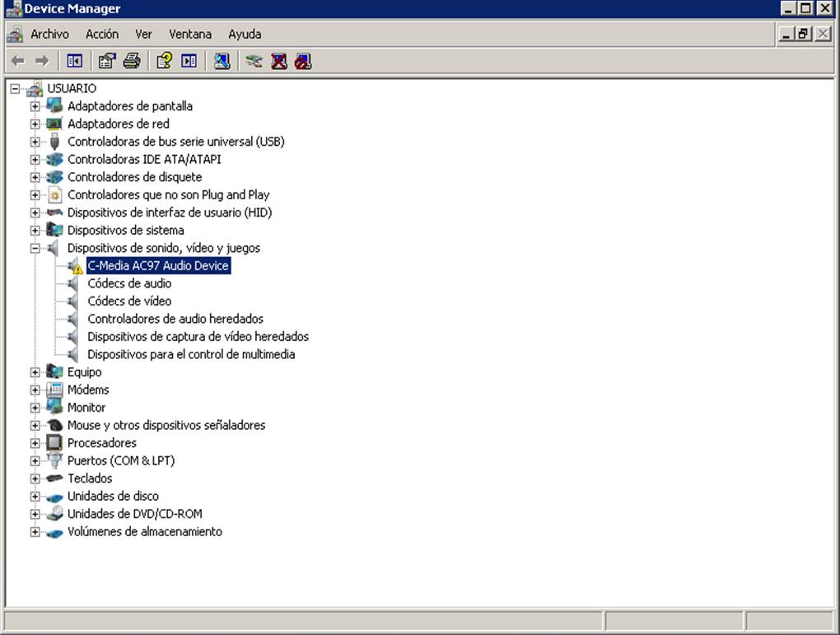Select the Dispositivos de sistema label
This screenshot has height=635, width=840.
click(x=125, y=231)
